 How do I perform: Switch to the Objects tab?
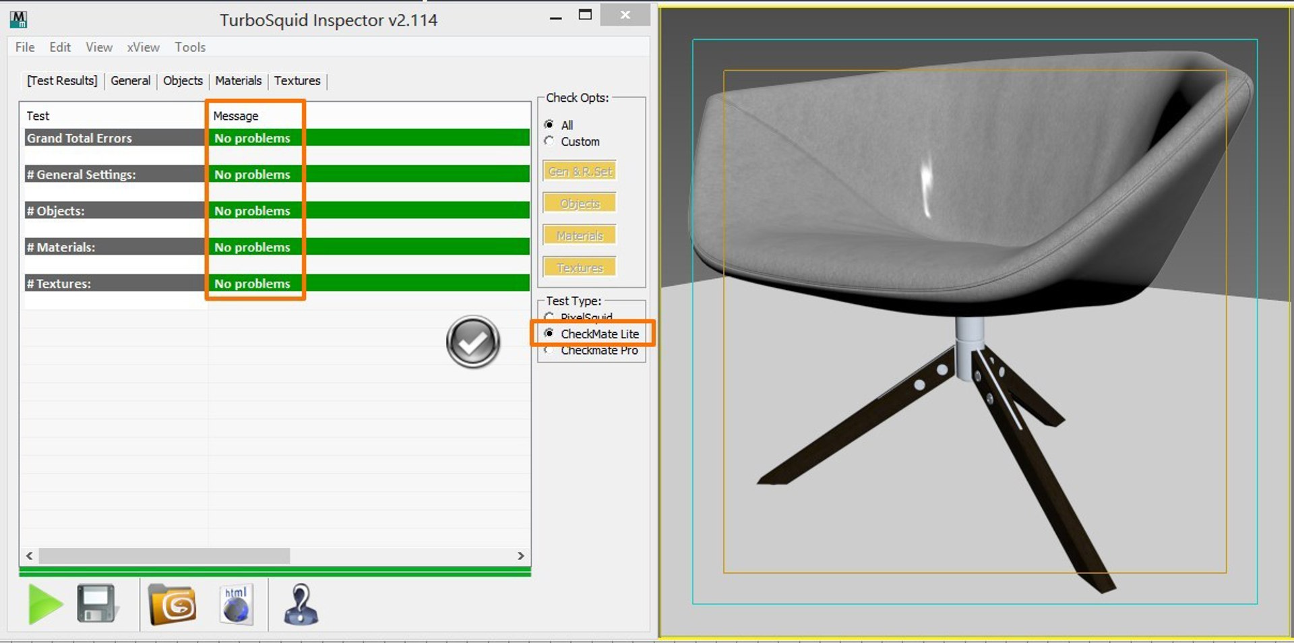pos(183,81)
